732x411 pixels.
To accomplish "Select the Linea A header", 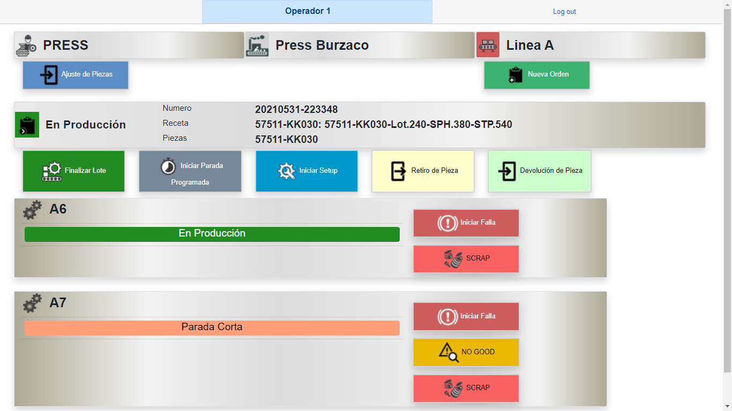I will coord(590,45).
